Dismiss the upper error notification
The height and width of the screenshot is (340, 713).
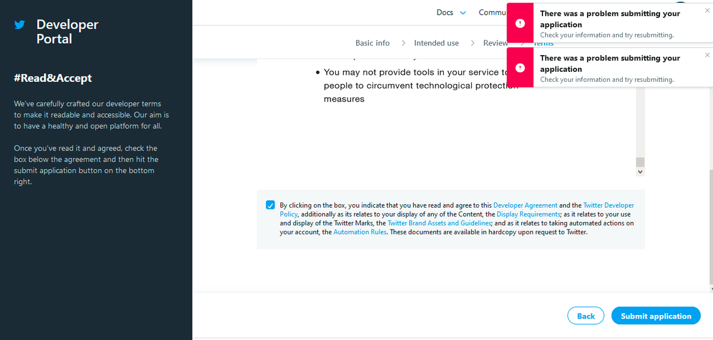[707, 10]
